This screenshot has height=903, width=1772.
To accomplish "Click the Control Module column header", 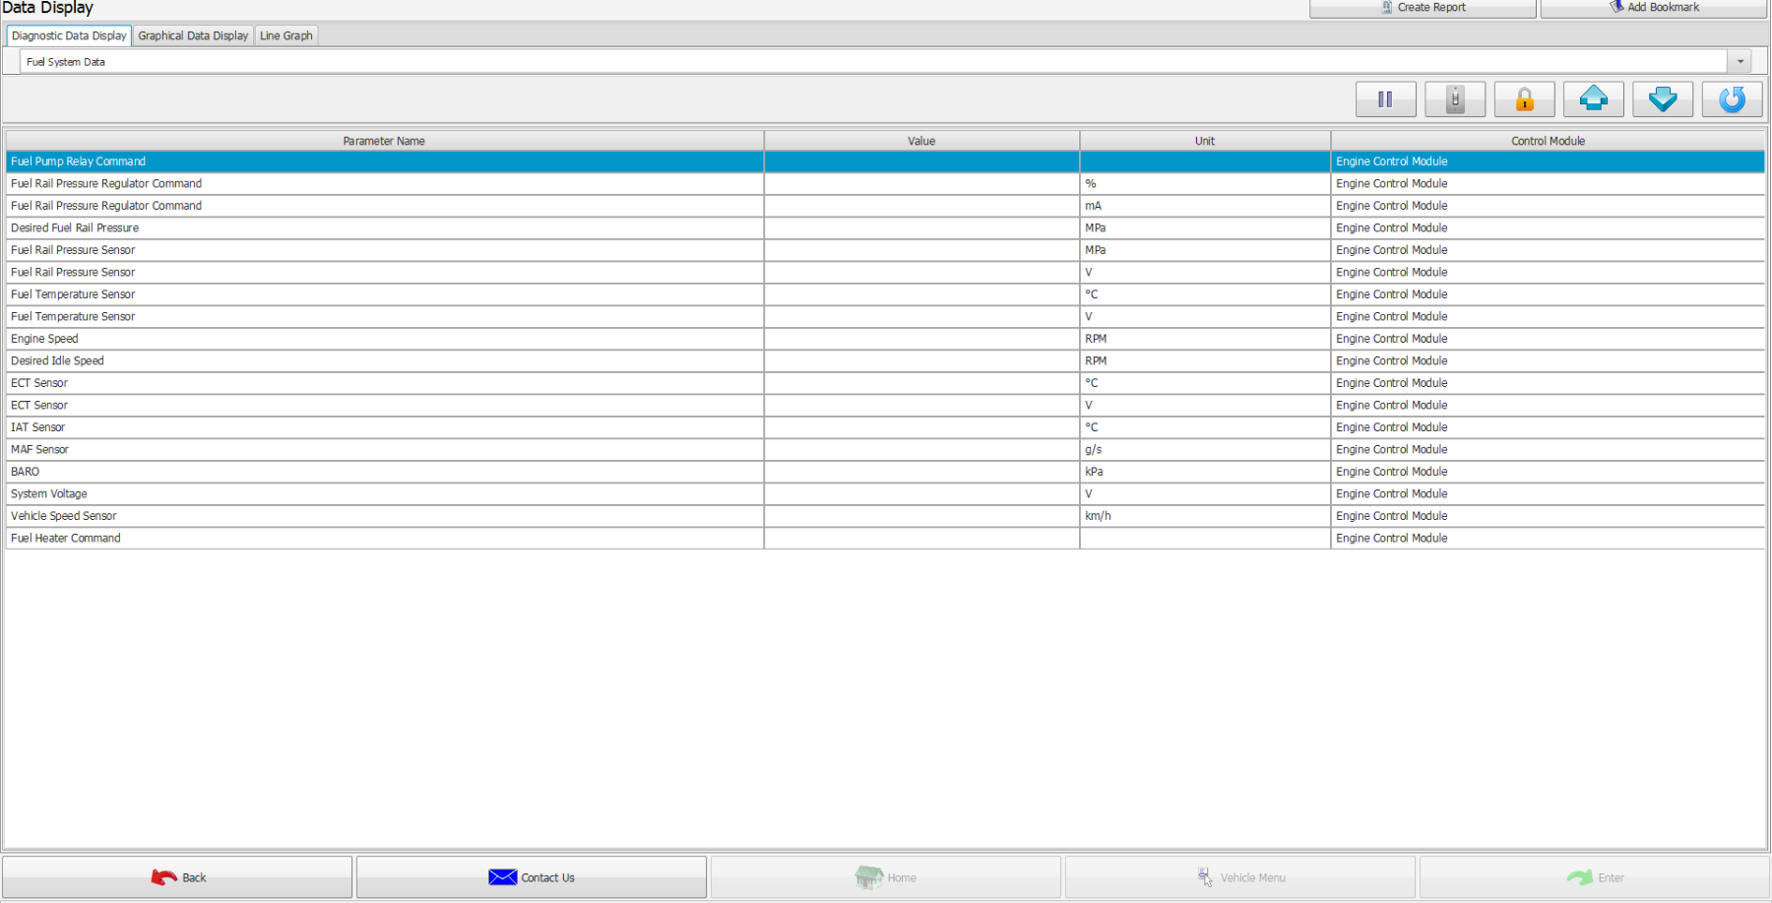I will point(1548,141).
